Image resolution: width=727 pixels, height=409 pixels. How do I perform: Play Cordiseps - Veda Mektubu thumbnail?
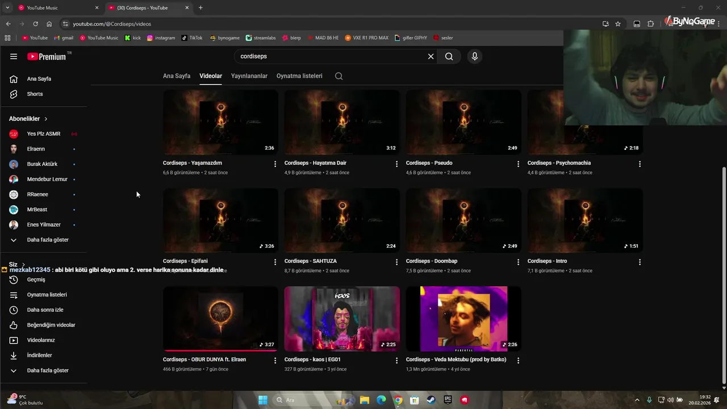coord(463,319)
